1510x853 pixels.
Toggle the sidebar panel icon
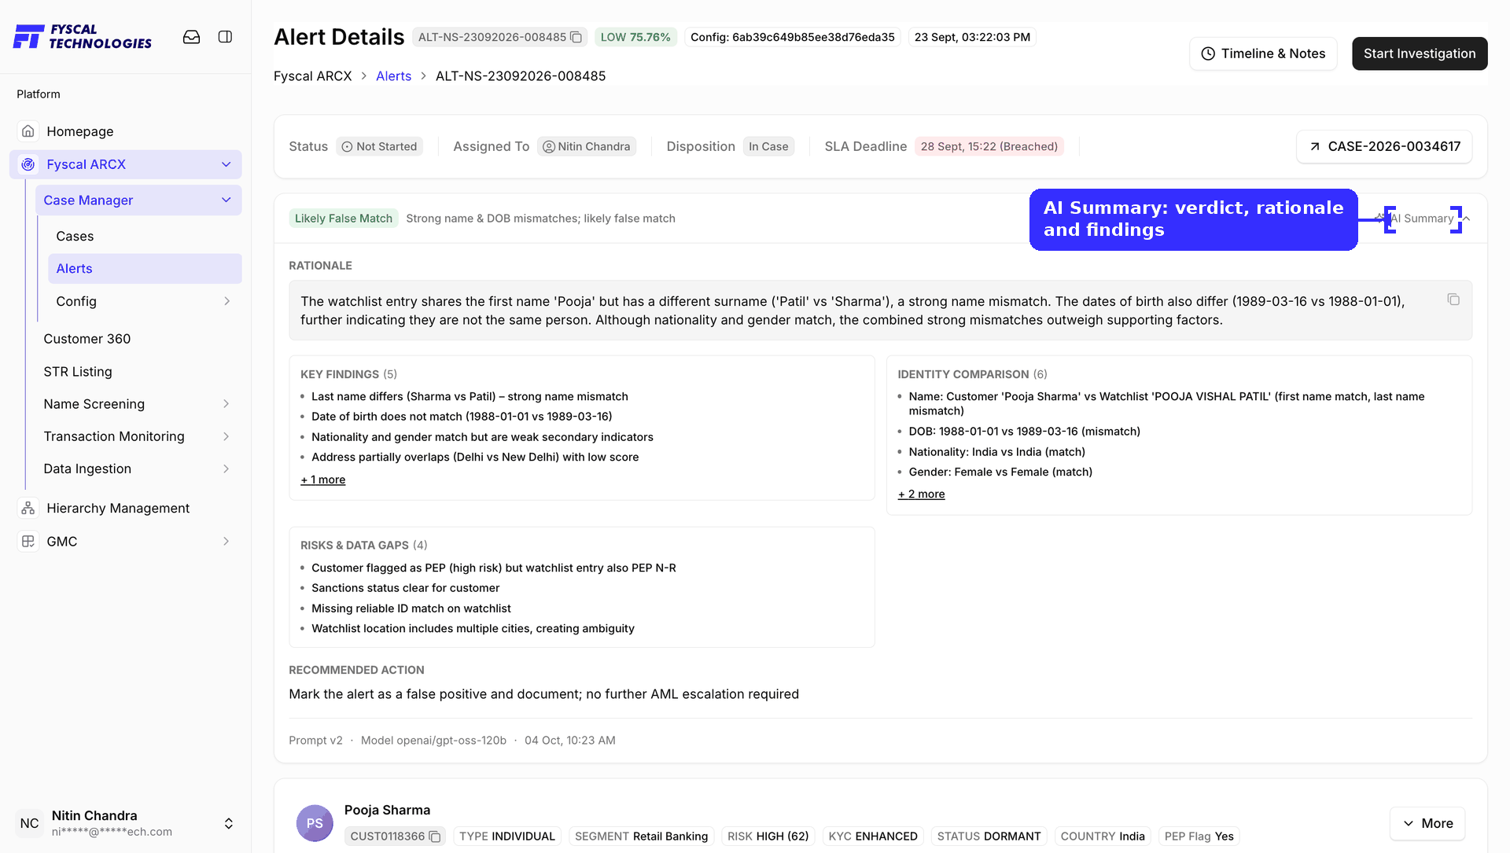[225, 37]
